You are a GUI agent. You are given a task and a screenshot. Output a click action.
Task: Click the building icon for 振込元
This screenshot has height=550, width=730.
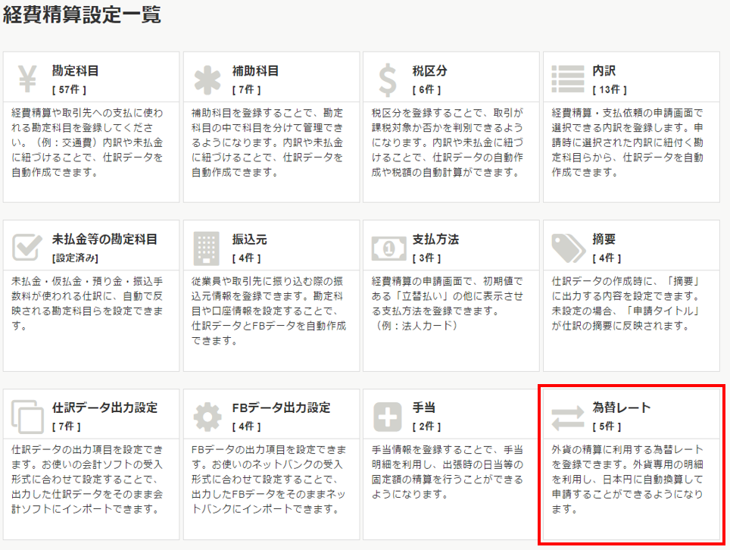[x=207, y=247]
